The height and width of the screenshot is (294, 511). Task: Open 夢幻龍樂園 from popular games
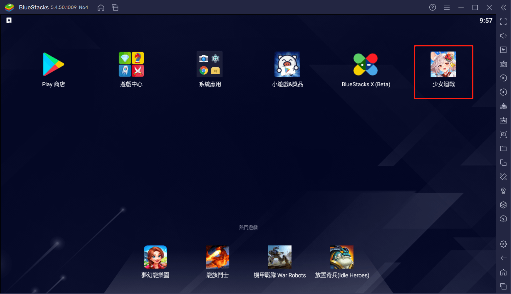(155, 257)
